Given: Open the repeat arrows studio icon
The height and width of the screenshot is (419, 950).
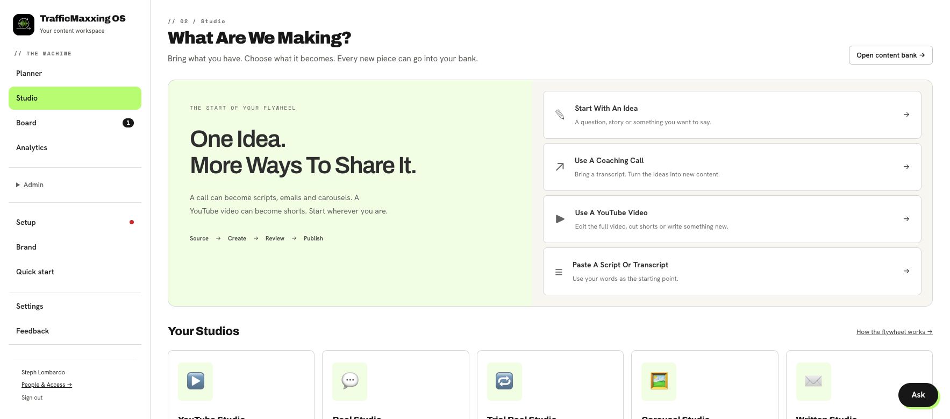Looking at the screenshot, I should (x=504, y=381).
